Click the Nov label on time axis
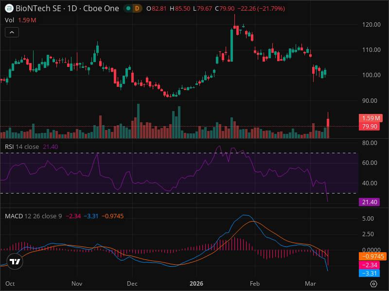The image size is (389, 291). click(x=77, y=284)
